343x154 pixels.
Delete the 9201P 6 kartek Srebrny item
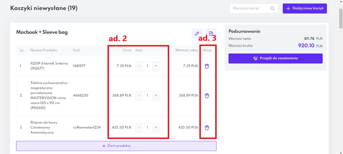tap(207, 66)
